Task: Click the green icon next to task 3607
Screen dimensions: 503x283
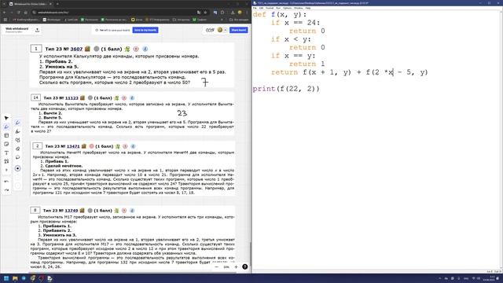Action: [127, 49]
